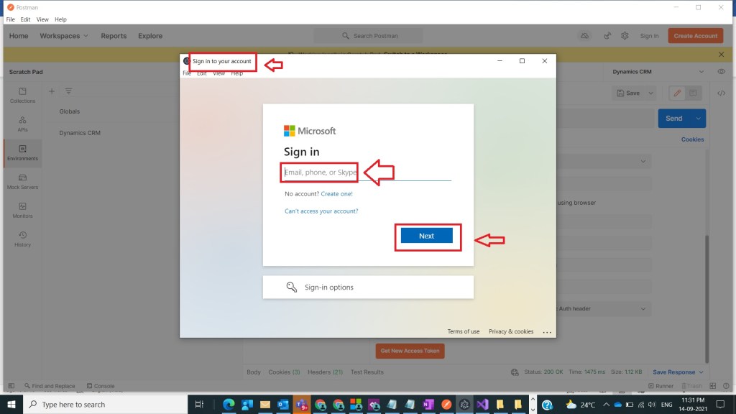
Task: Click the code snippet icon
Action: (721, 93)
